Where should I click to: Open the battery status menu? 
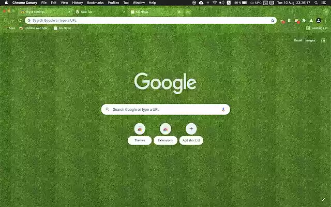click(x=240, y=3)
